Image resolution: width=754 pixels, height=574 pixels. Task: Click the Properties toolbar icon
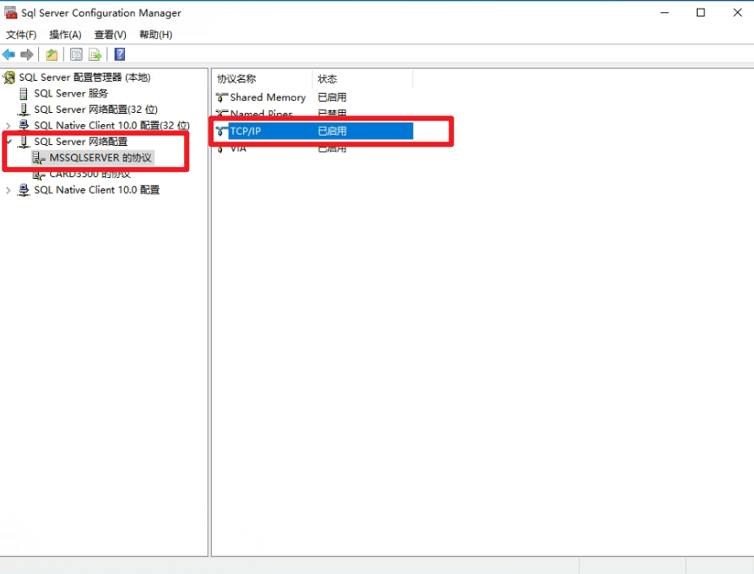tap(76, 55)
